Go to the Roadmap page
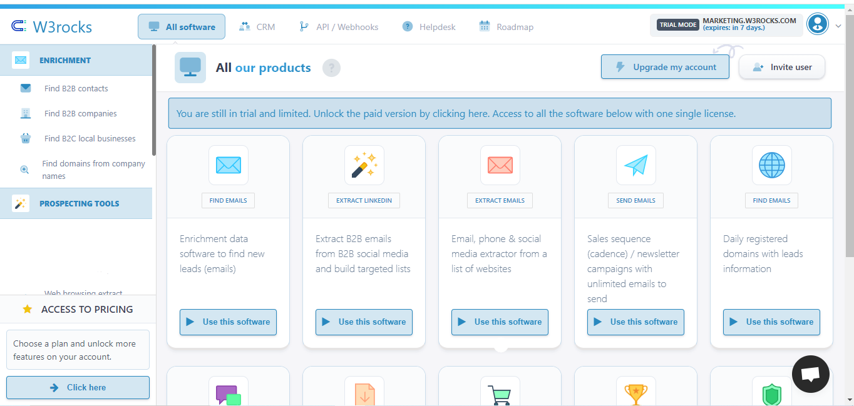The image size is (854, 406). click(x=506, y=26)
